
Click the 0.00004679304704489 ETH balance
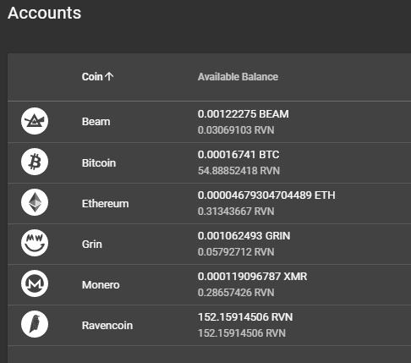tap(266, 195)
